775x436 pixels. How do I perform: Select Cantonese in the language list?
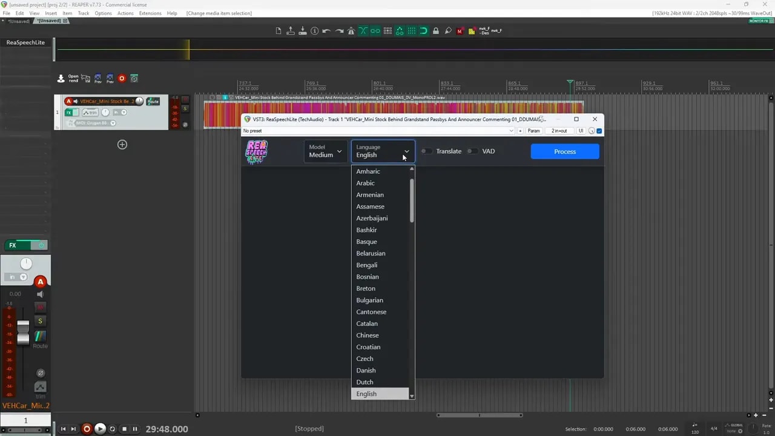(x=380, y=312)
